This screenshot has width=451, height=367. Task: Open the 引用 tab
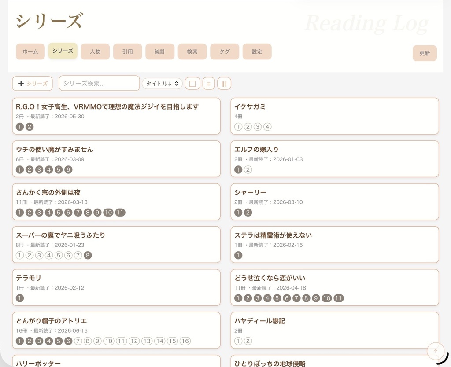(x=127, y=52)
